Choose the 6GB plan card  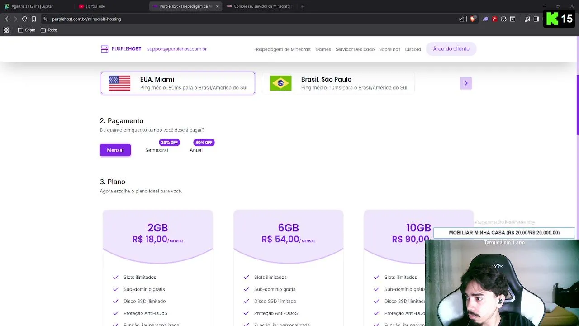(x=288, y=268)
